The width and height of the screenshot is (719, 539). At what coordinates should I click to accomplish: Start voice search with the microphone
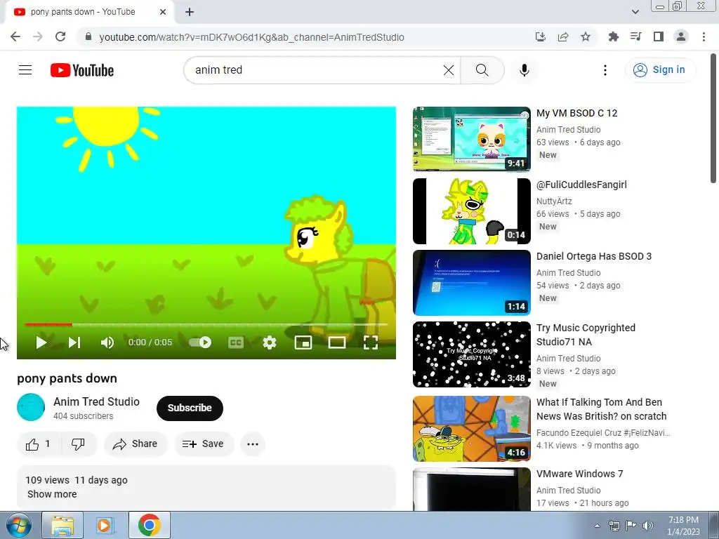click(524, 70)
